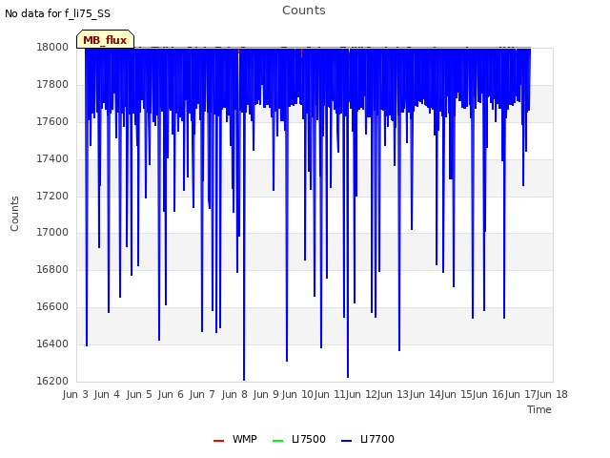
Task: Click the Jun 17 x-axis date label
Action: (519, 394)
